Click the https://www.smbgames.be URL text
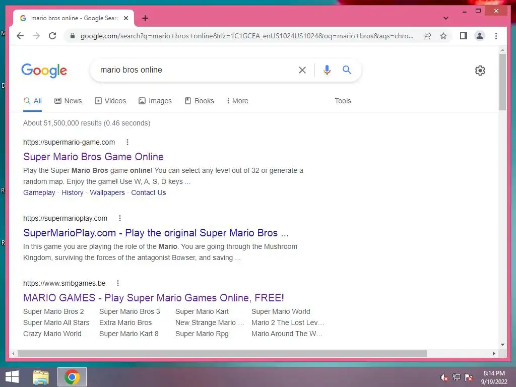The height and width of the screenshot is (387, 516). click(64, 283)
